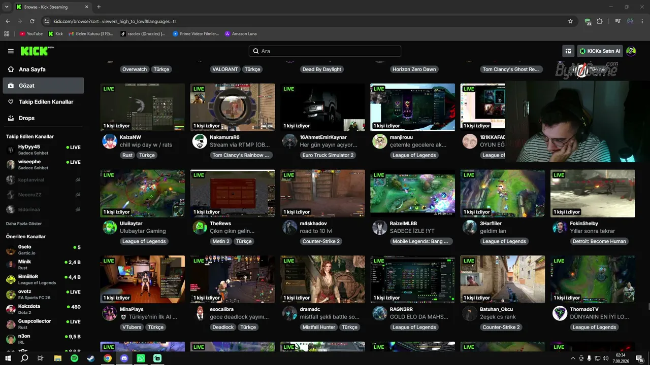Focus the Ara search field
The image size is (650, 365).
325,51
